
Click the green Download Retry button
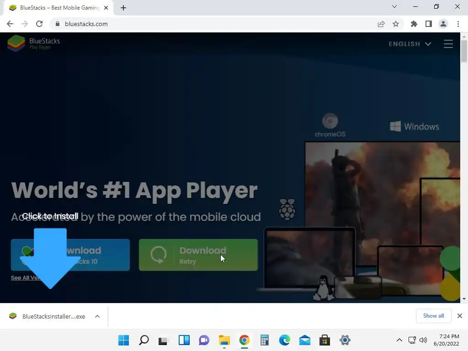pyautogui.click(x=198, y=255)
